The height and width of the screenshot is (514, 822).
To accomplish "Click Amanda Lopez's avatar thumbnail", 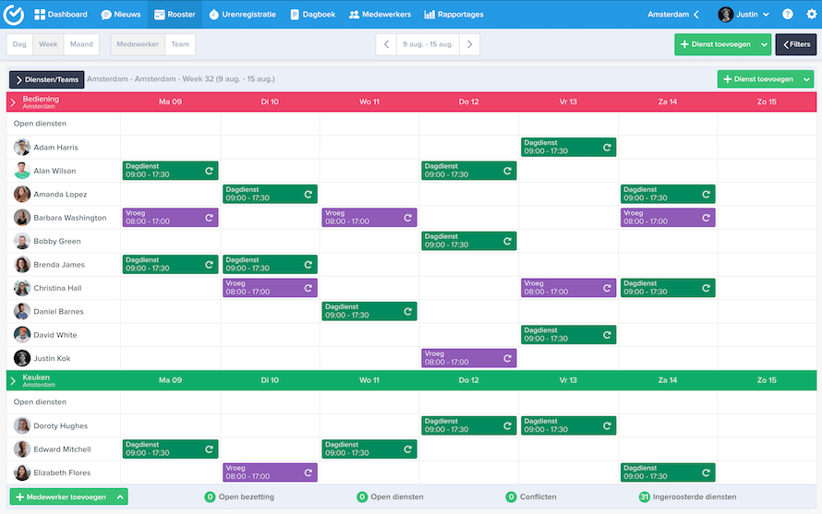I will point(22,194).
